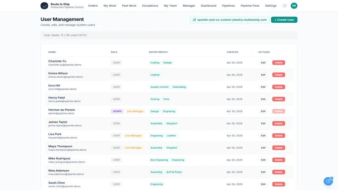Delete user Henry Patel
Screen dimensions: 338x190
point(278,99)
